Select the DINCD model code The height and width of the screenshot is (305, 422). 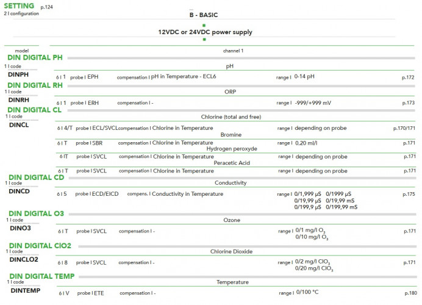coord(19,191)
